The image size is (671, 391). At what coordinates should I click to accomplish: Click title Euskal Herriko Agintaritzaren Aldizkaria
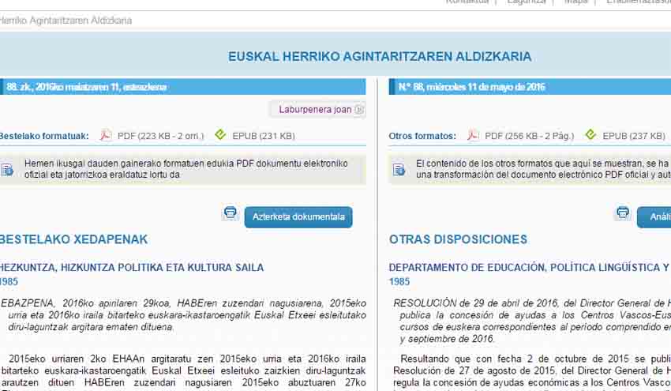[380, 57]
